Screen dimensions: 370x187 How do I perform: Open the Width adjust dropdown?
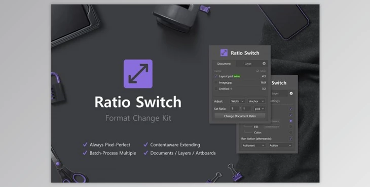[237, 101]
